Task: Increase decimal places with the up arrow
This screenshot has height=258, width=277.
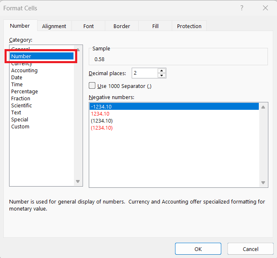Action: [161, 71]
